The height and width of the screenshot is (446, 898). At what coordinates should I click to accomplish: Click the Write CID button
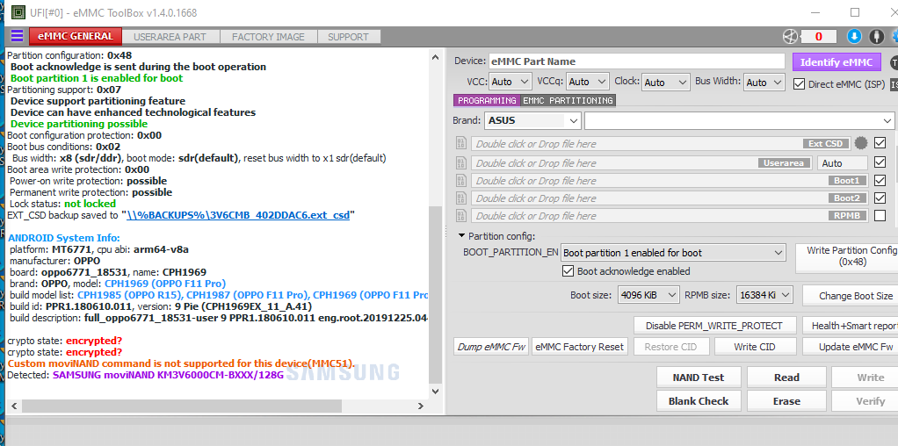(x=755, y=347)
